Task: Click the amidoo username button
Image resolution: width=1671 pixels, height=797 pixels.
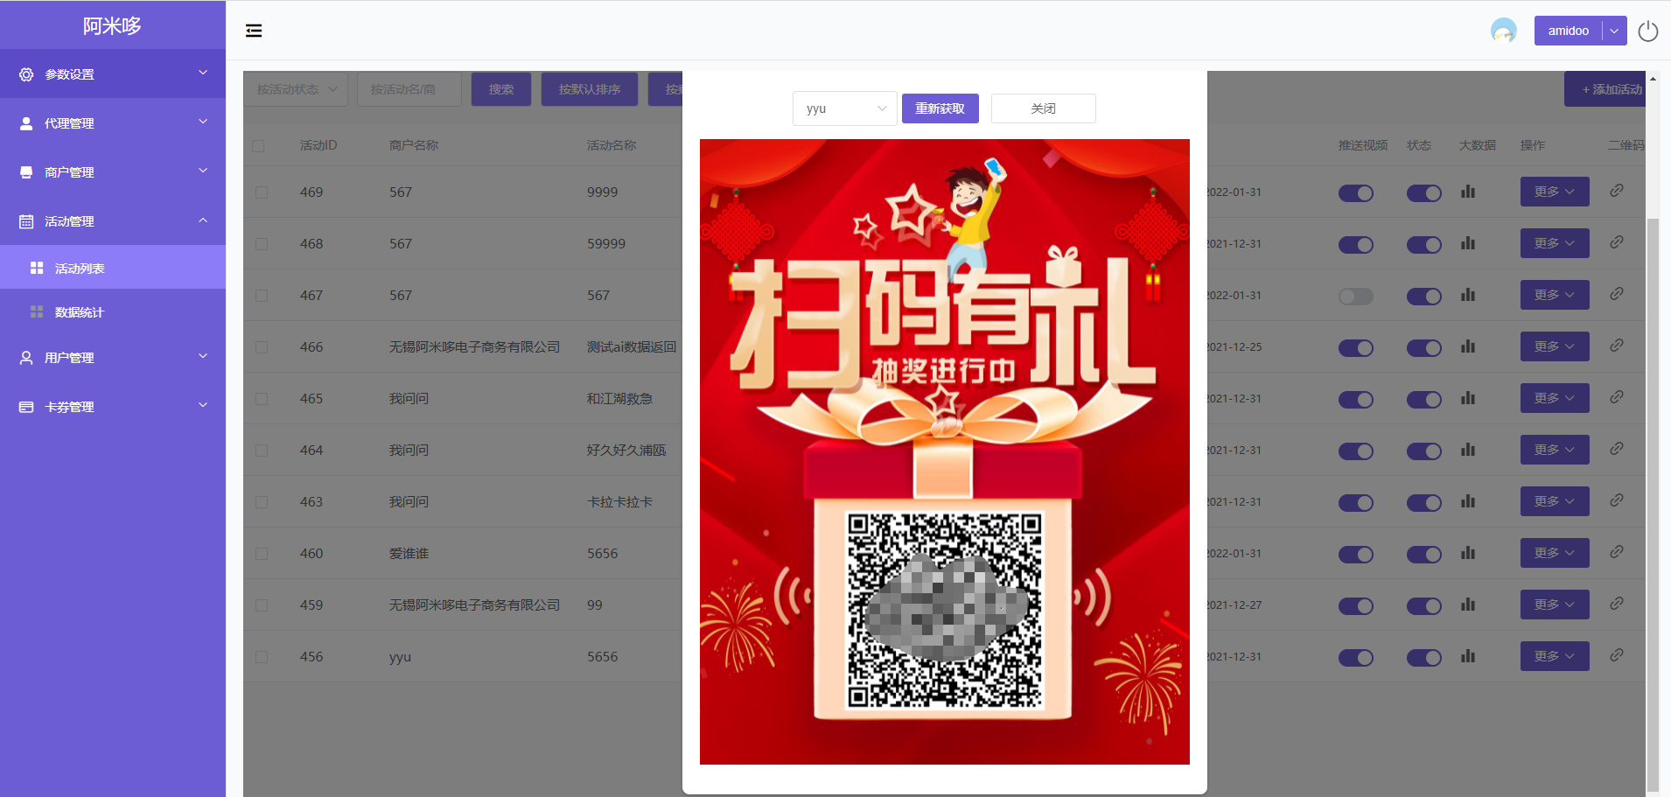Action: [x=1568, y=31]
